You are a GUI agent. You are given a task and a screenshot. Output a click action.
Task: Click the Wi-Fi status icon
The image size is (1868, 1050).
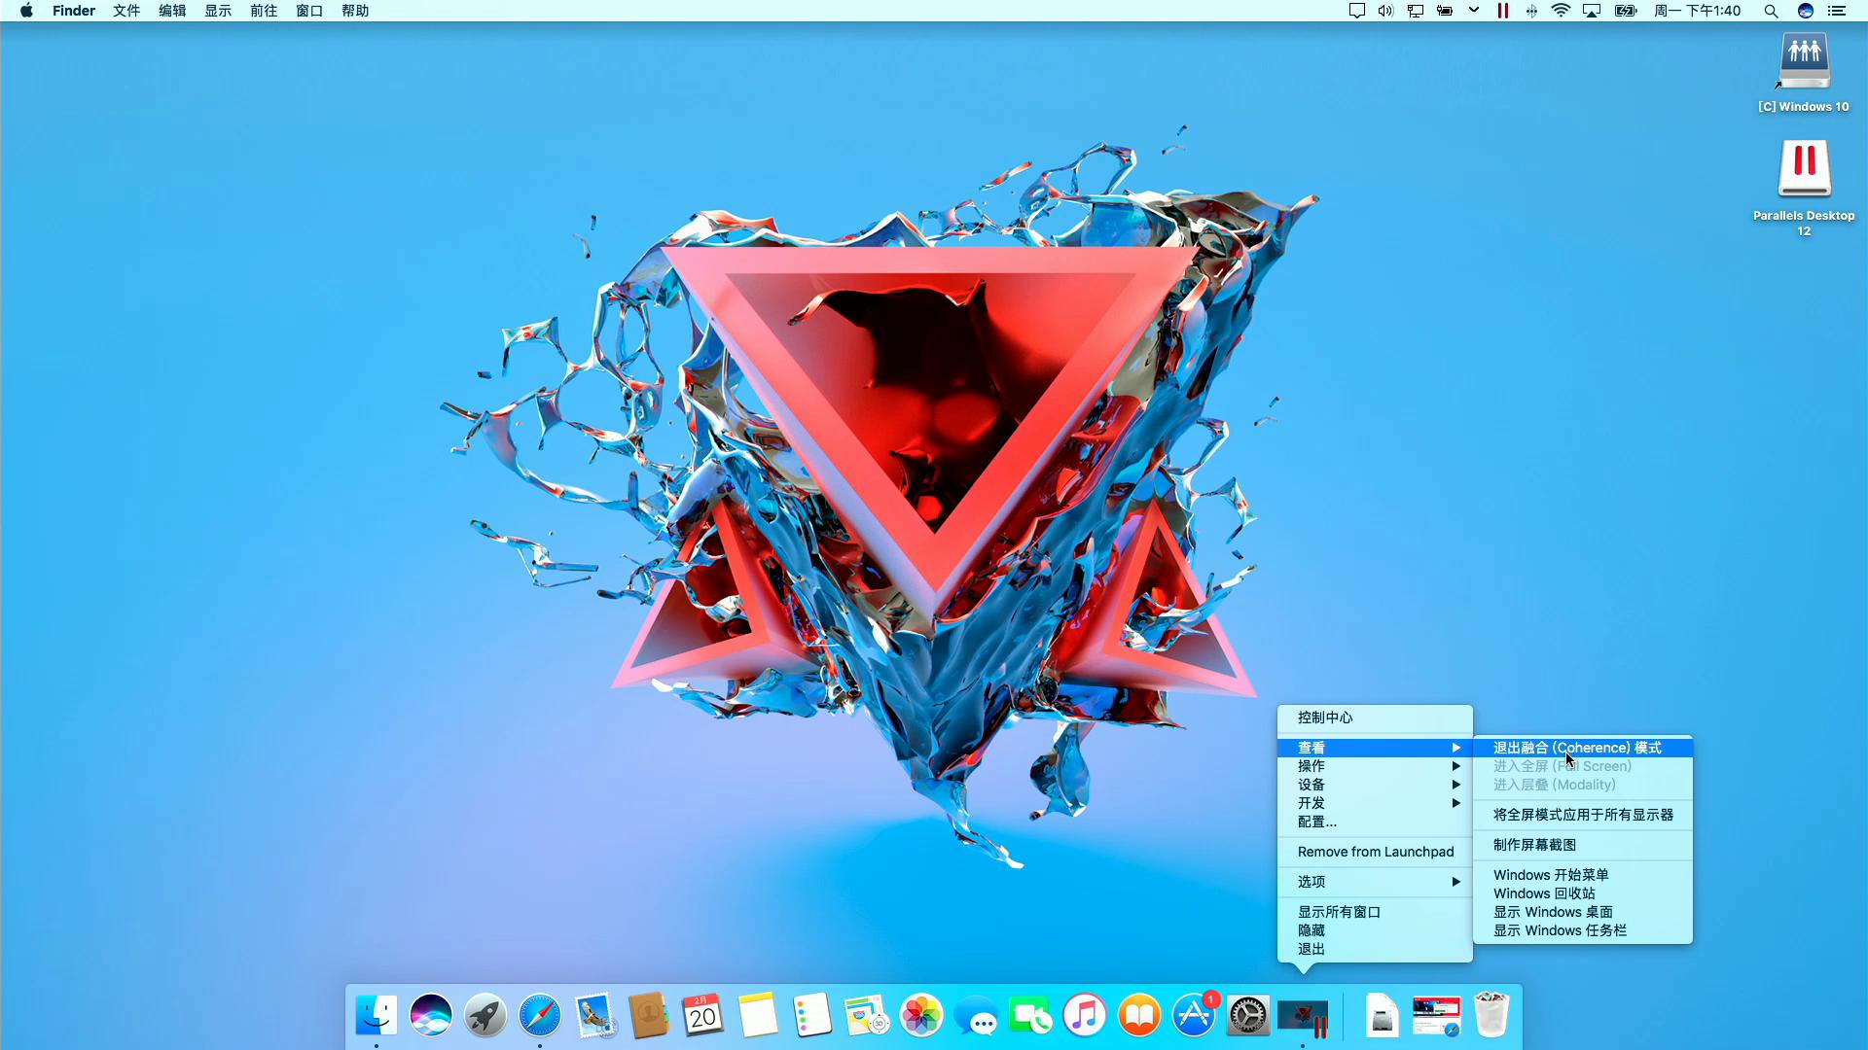pos(1561,11)
